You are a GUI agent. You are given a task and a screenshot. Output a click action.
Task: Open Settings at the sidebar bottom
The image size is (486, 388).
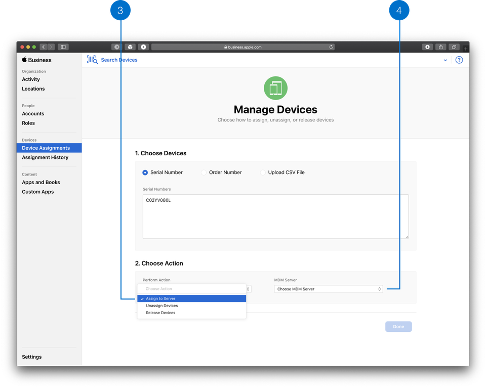click(x=32, y=357)
